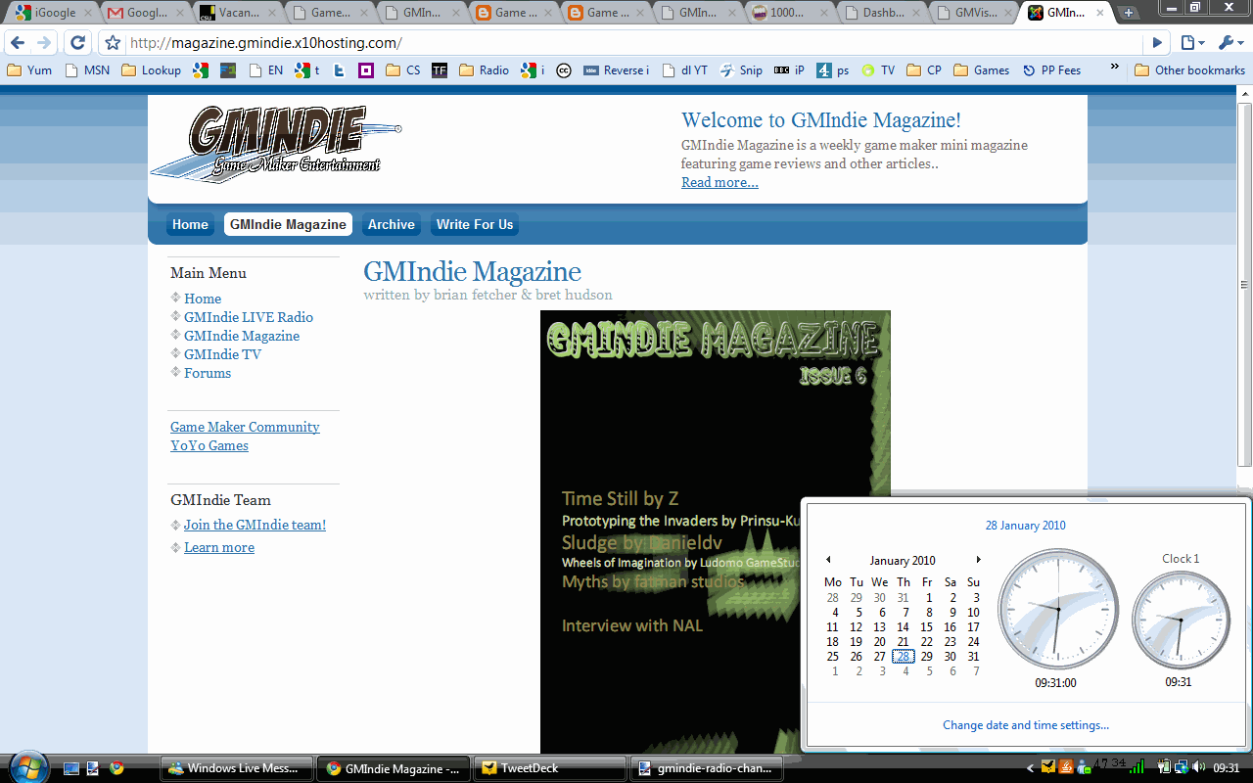The height and width of the screenshot is (783, 1253).
Task: Open the MSN bookmark
Action: coord(87,70)
